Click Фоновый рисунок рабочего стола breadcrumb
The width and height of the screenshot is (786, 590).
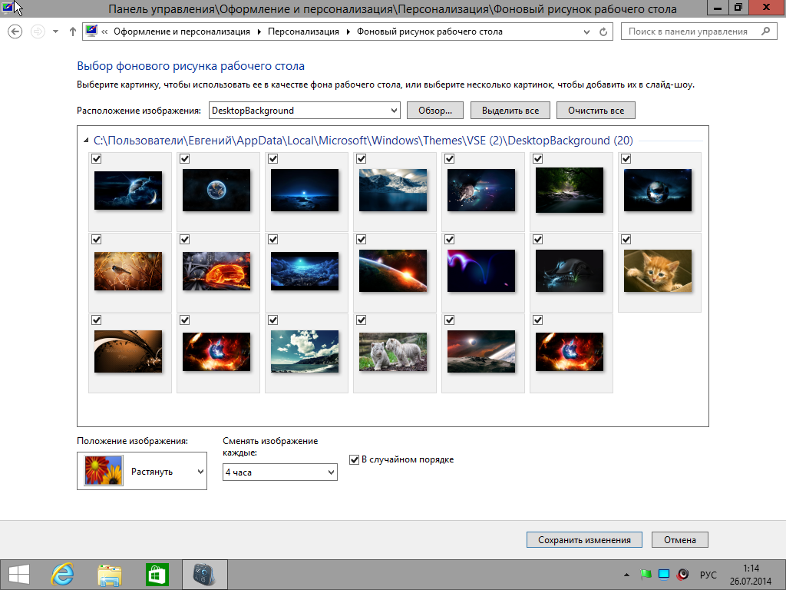[429, 31]
